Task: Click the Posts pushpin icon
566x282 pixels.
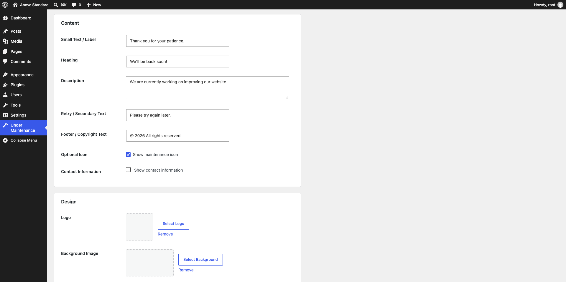Action: coord(5,31)
